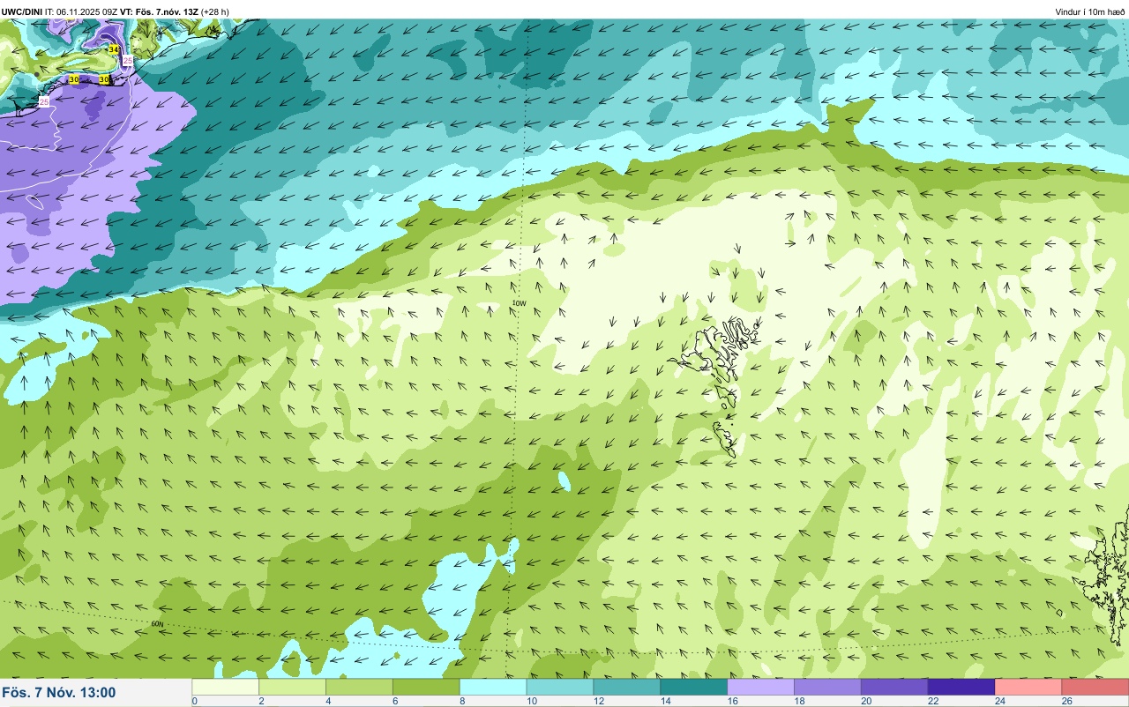Choose the 14–16 dark teal legend swatch

(694, 687)
